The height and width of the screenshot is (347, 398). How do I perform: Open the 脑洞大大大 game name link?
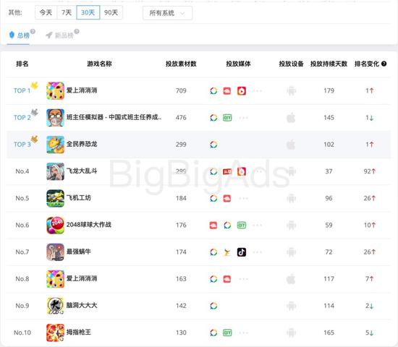pyautogui.click(x=82, y=305)
